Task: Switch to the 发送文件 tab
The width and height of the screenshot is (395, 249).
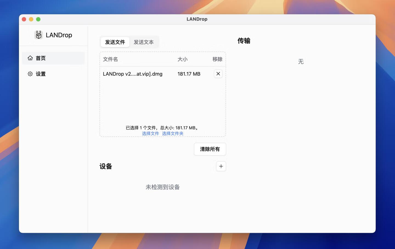Action: (x=115, y=42)
